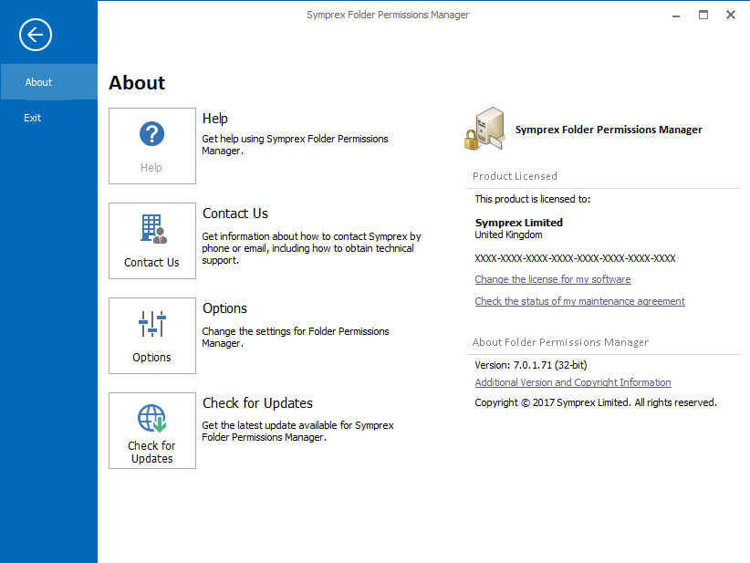Viewport: 750px width, 563px height.
Task: Click the 'Check for Updates' section heading text
Action: pos(257,403)
